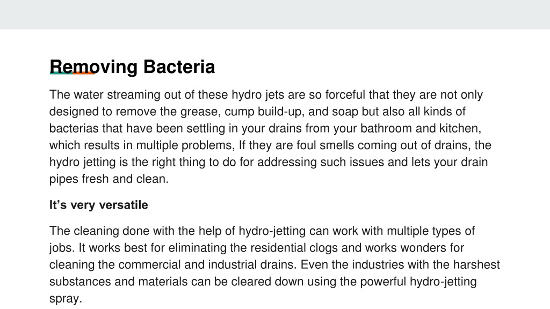Screen dimensions: 550x309
Task: Click the word "Bacteria" in the heading
Action: coord(179,67)
